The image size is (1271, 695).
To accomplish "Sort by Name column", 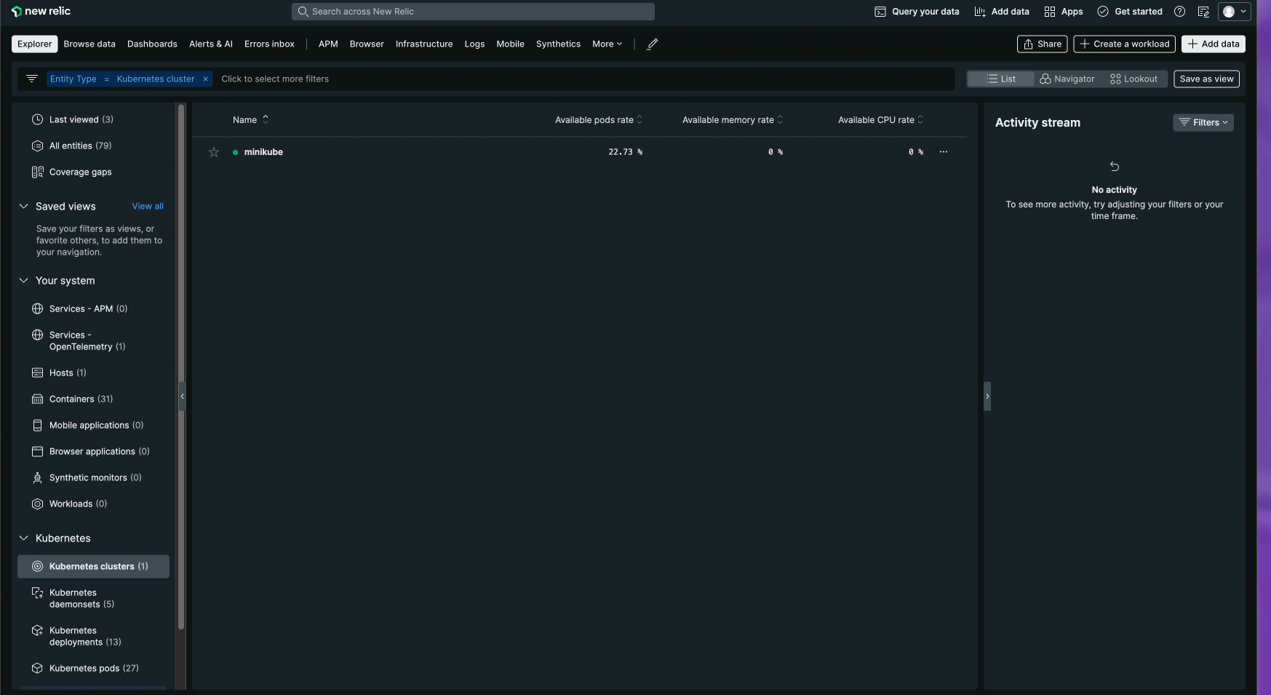I will (x=250, y=119).
